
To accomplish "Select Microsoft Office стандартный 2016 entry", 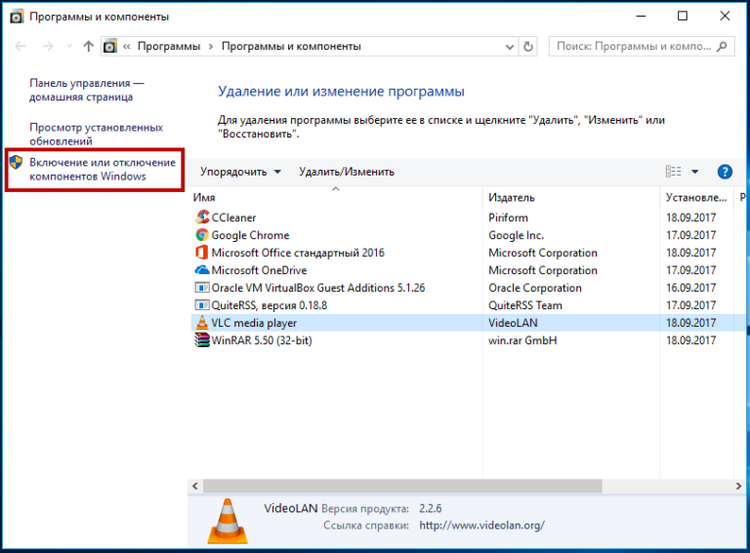I will click(298, 253).
